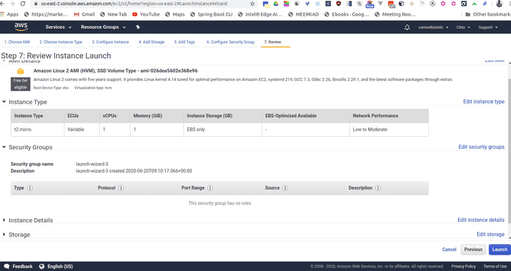Click the Network Performance column header
Image resolution: width=511 pixels, height=271 pixels.
[389, 116]
